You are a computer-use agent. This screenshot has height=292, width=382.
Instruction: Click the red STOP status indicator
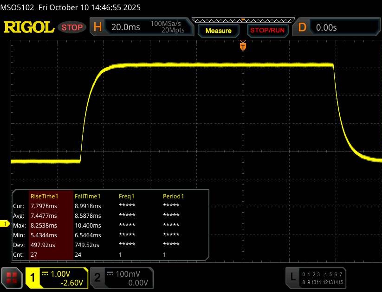73,27
